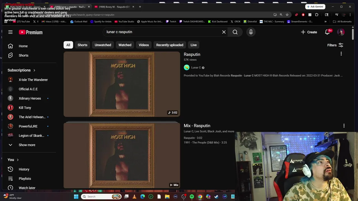Open Spotify from Windows taskbar
The height and width of the screenshot is (201, 358).
[192, 197]
